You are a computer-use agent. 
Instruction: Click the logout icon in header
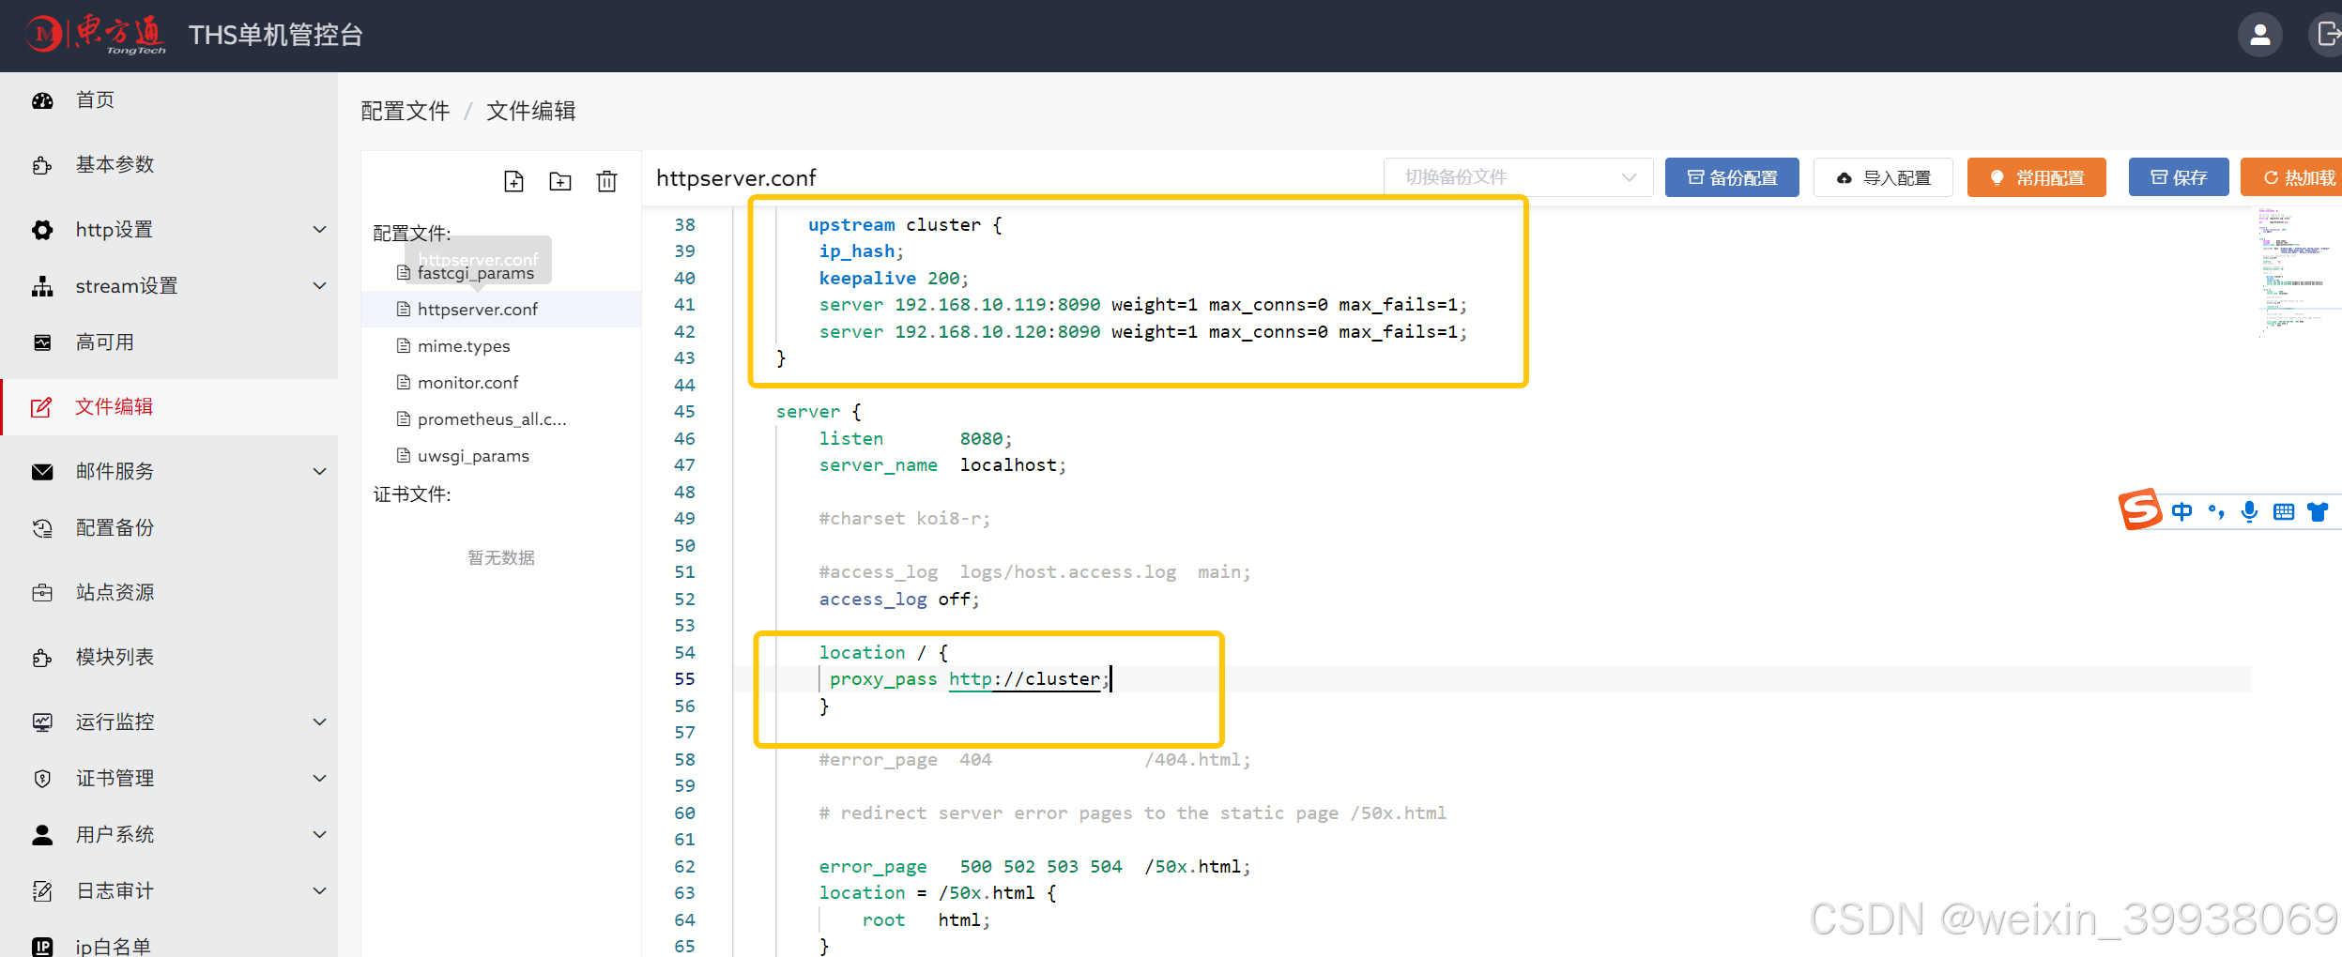point(2328,35)
